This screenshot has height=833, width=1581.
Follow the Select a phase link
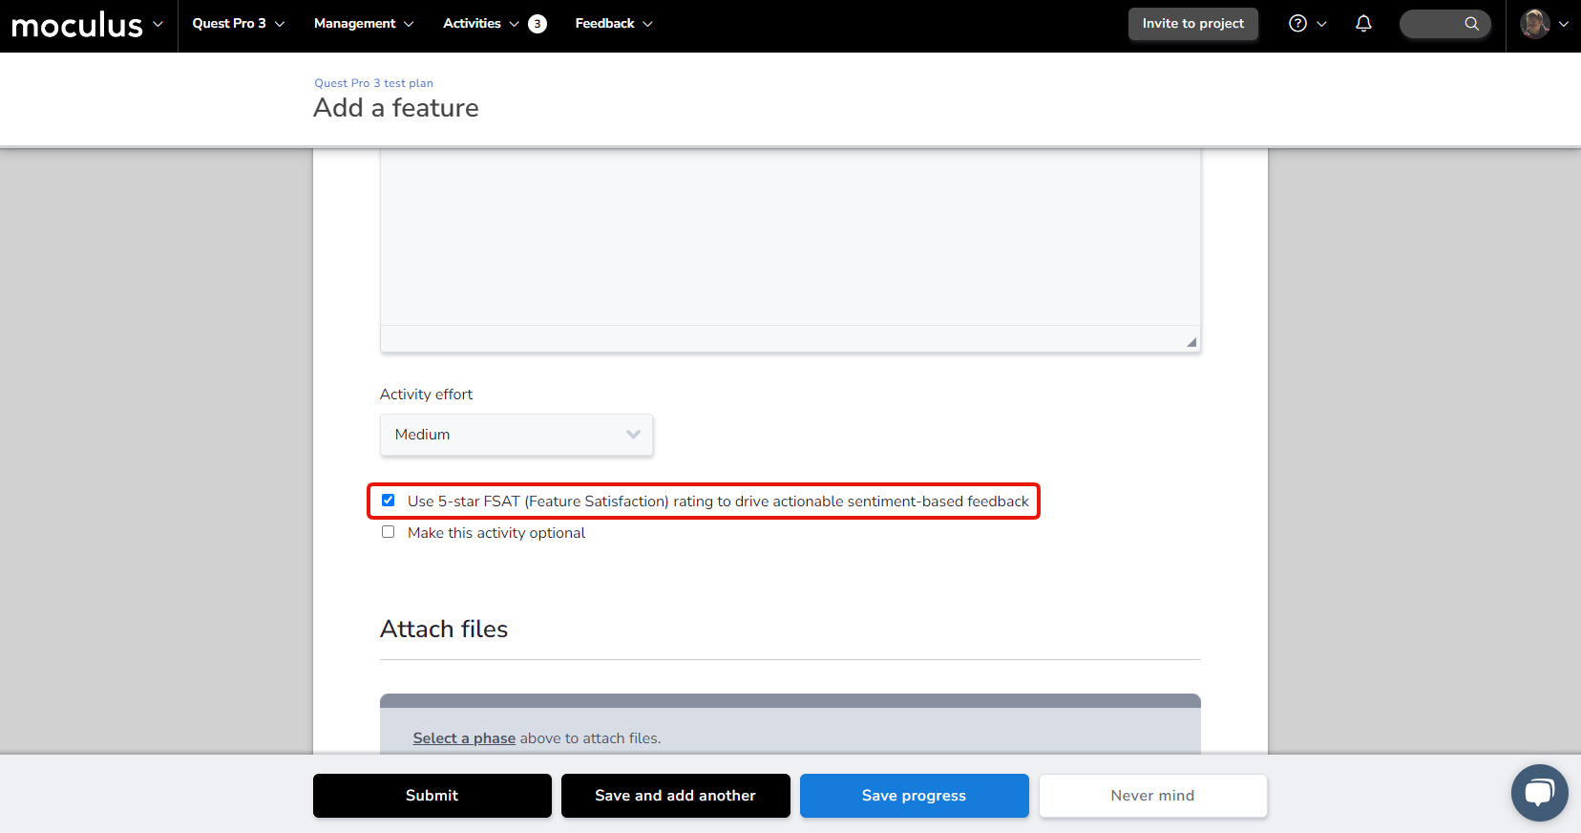pyautogui.click(x=464, y=738)
